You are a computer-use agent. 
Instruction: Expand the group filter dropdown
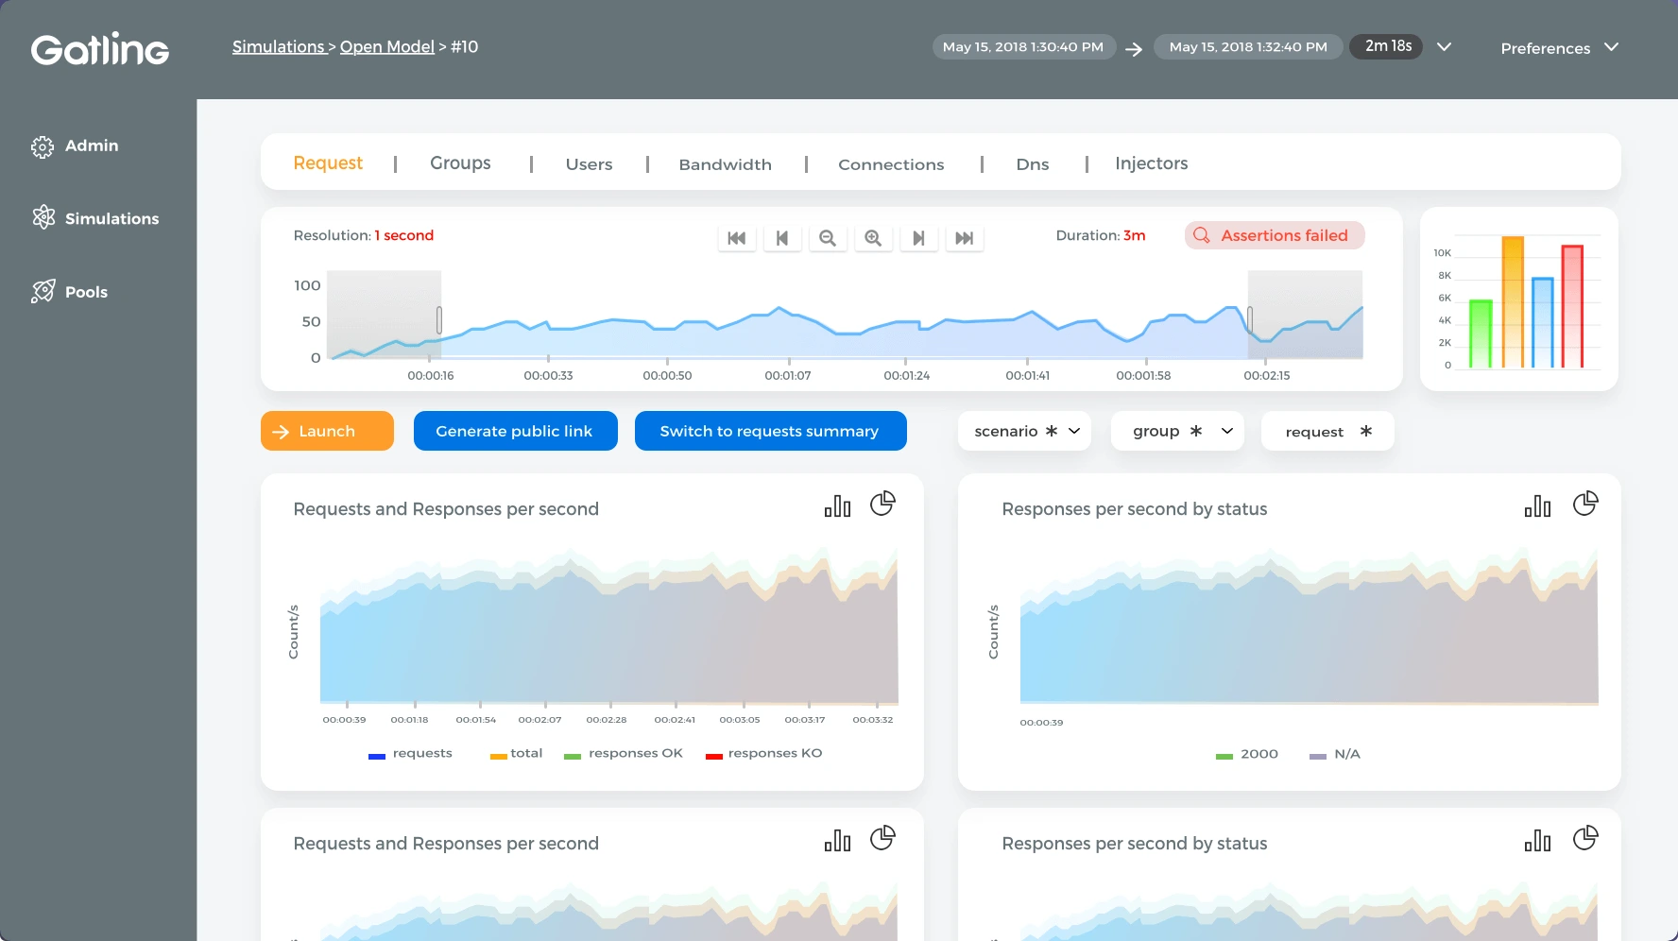[x=1177, y=431]
